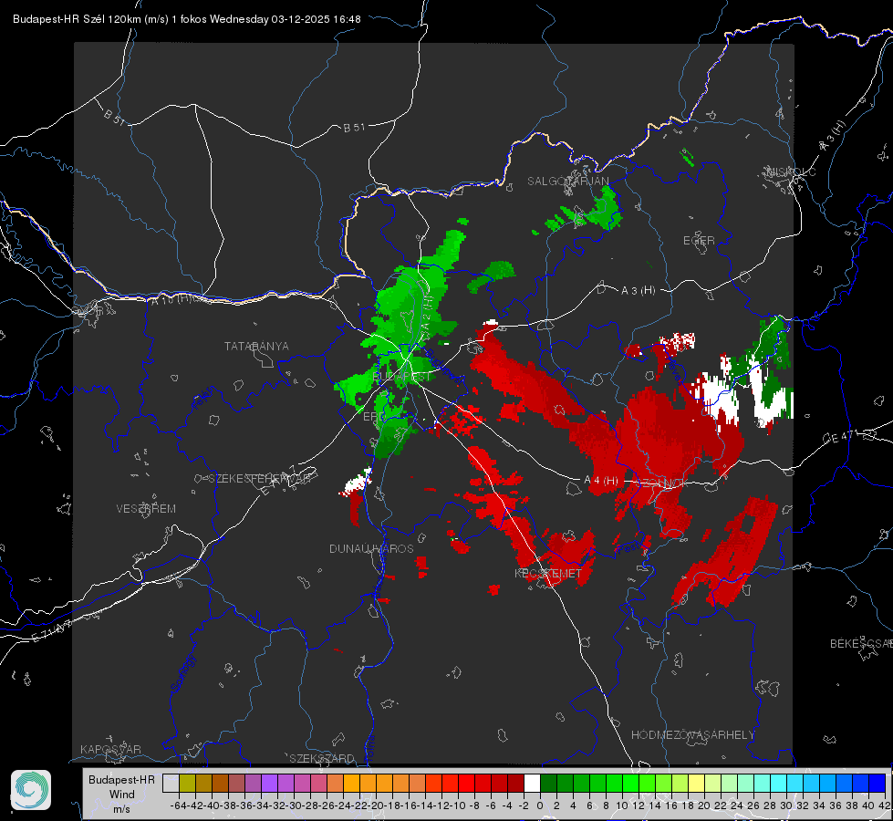Click the radar title text at top
Screen dimensions: 893x821
[187, 19]
